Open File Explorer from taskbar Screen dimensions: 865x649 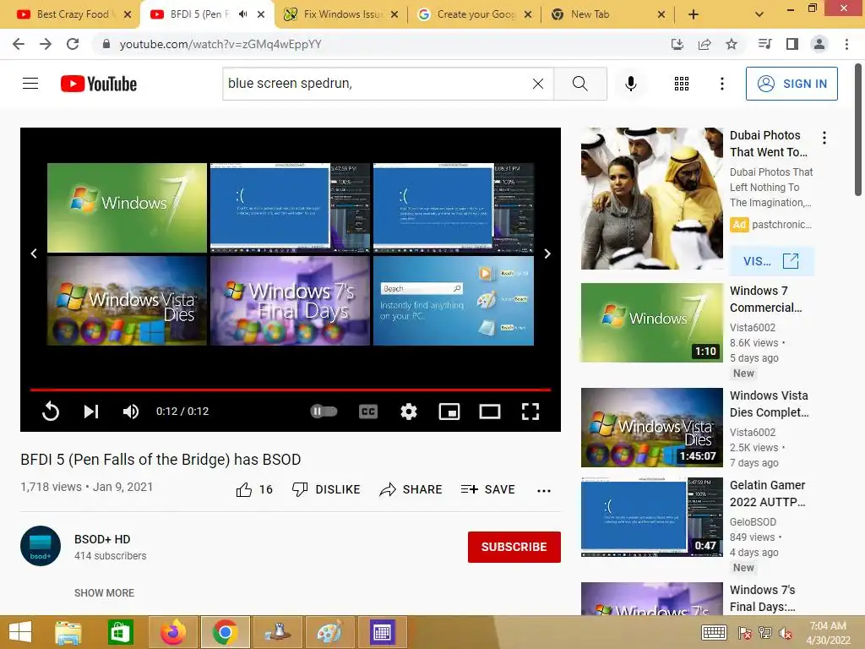(69, 632)
